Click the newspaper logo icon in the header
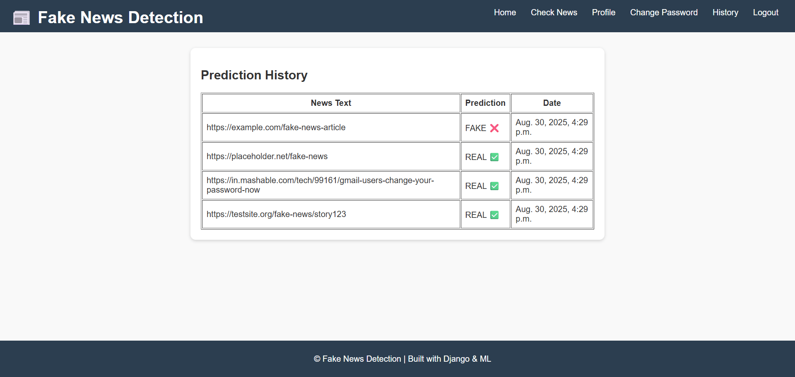The width and height of the screenshot is (795, 377). [21, 17]
